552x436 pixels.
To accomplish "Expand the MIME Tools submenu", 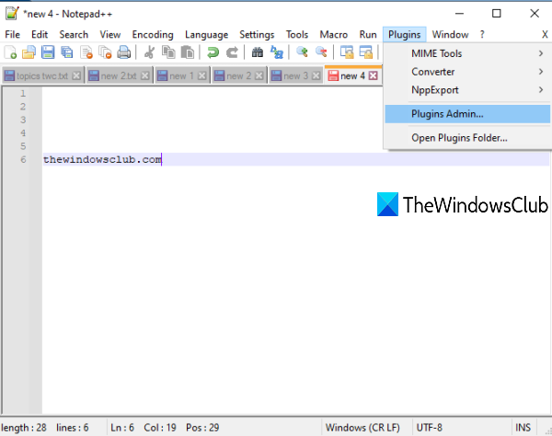I will (x=467, y=53).
